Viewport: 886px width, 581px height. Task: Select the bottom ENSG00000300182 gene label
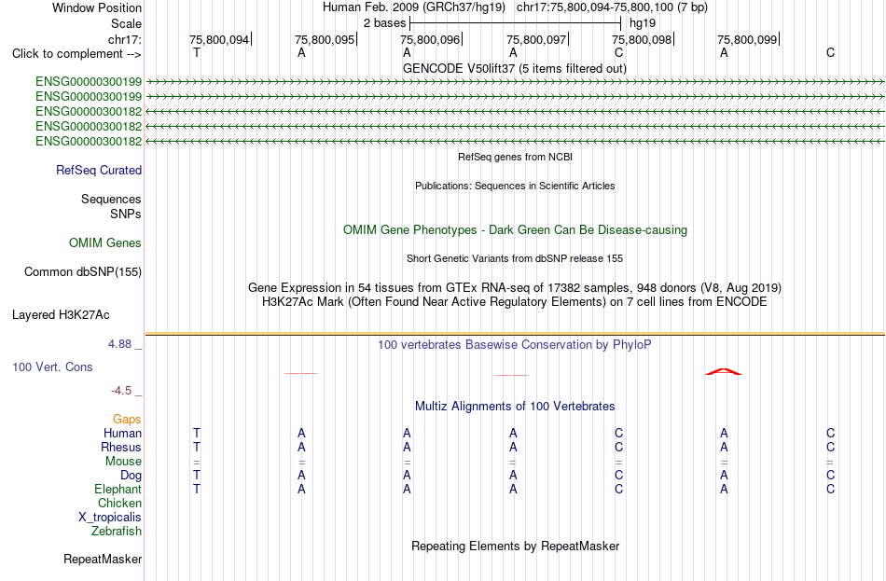pos(89,142)
